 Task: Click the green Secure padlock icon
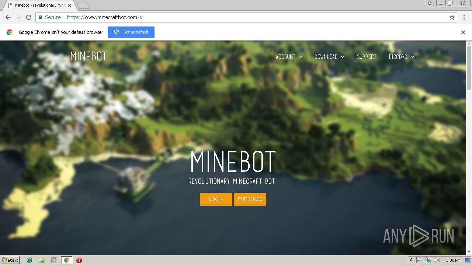[41, 17]
